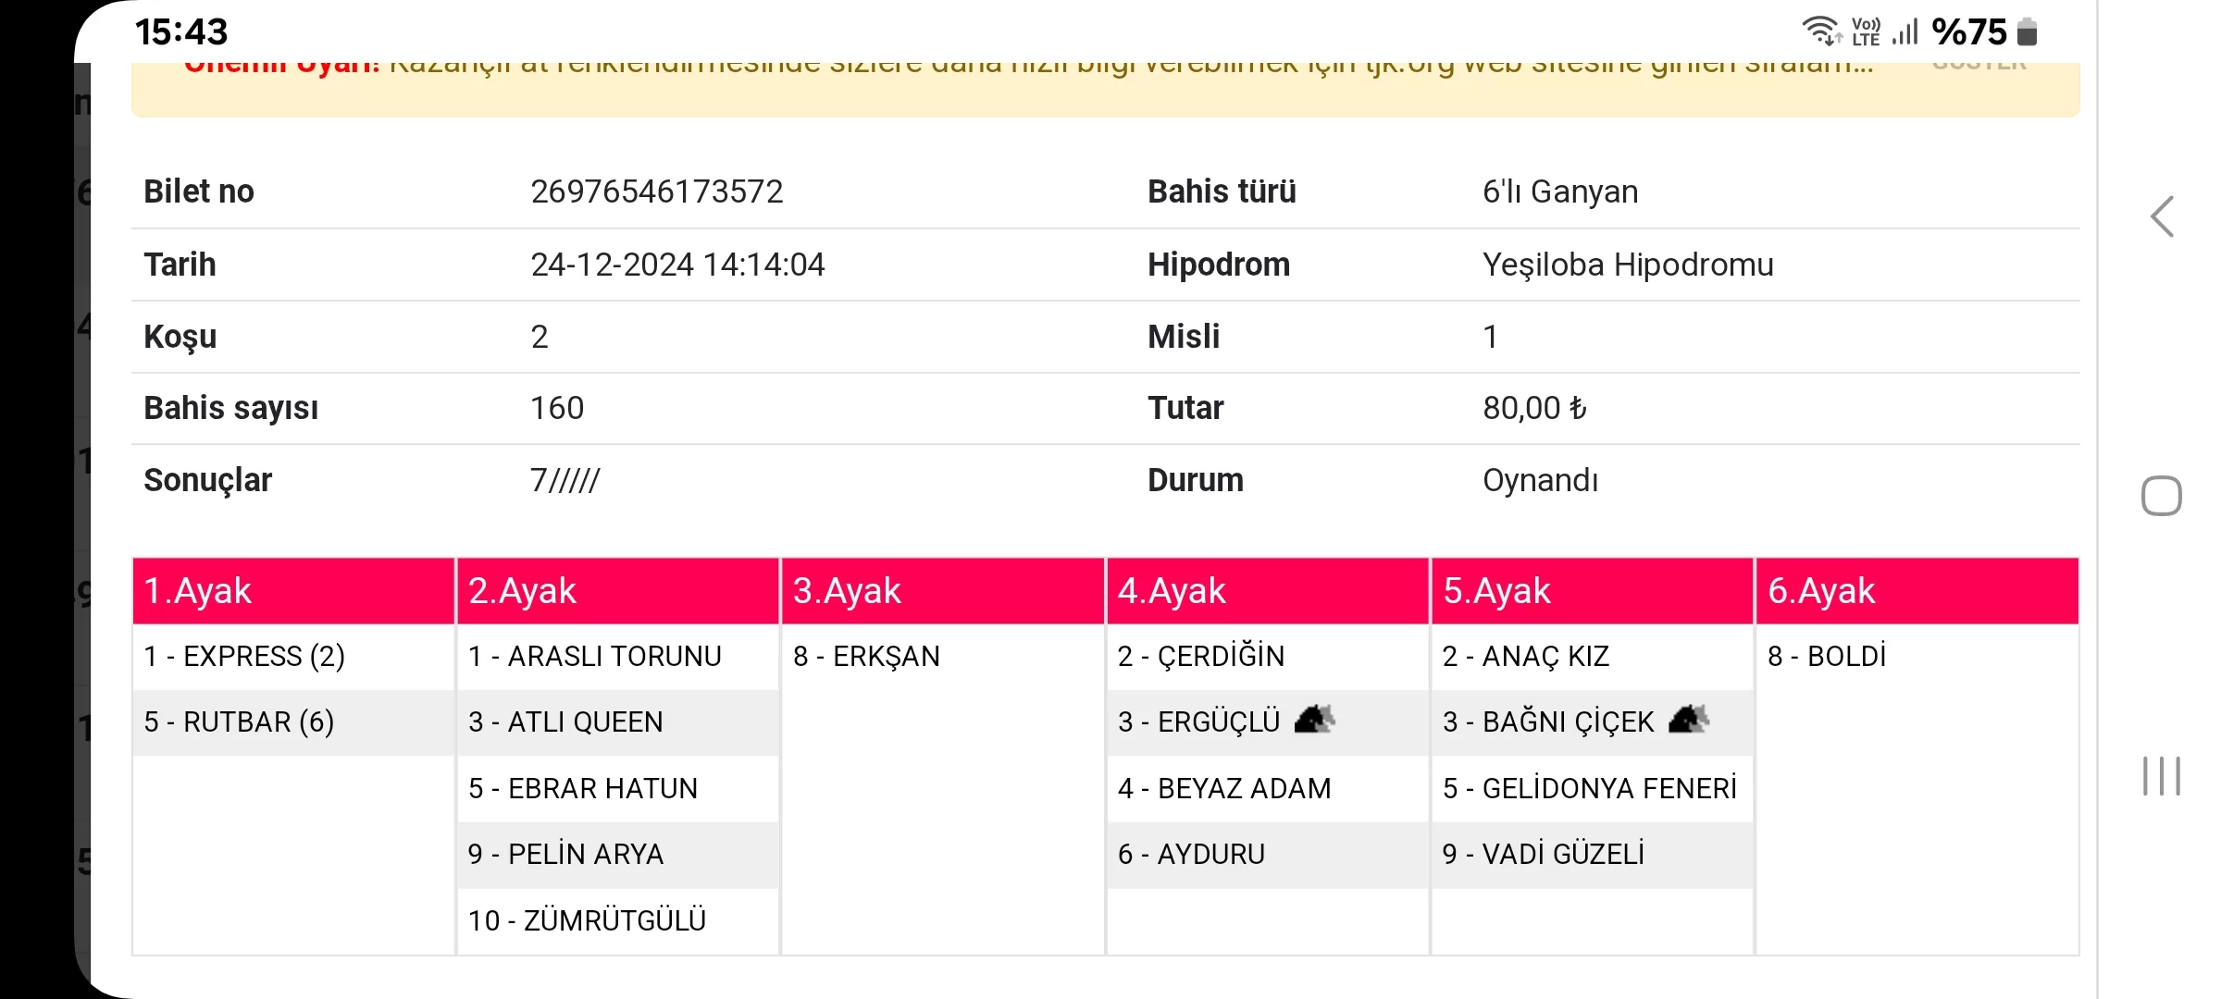Tap 5 - GELİDONYA FENERİ entry
The width and height of the screenshot is (2221, 999).
[x=1589, y=789]
